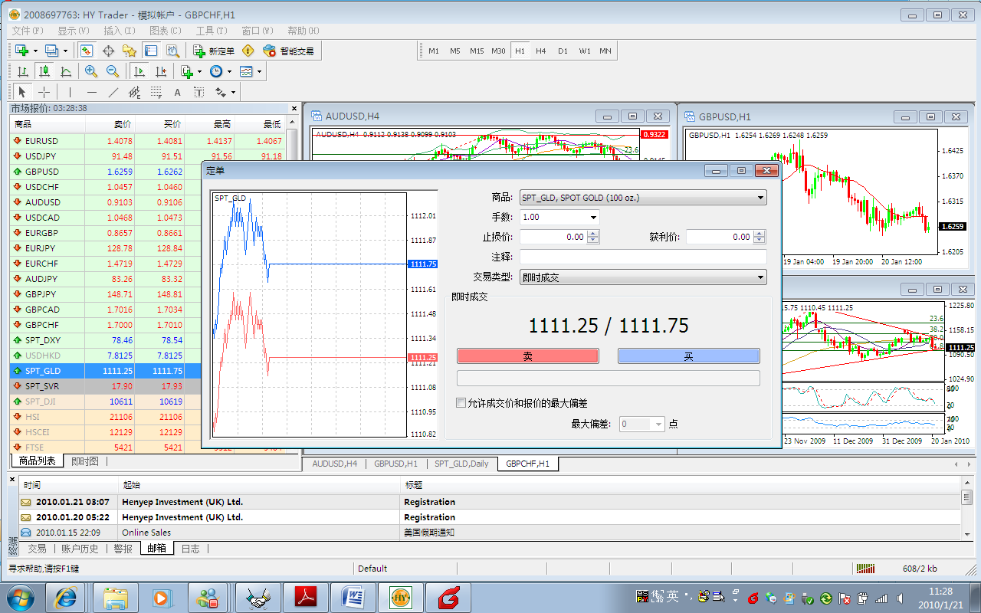
Task: Select the vertical line drawing tool
Action: click(70, 92)
